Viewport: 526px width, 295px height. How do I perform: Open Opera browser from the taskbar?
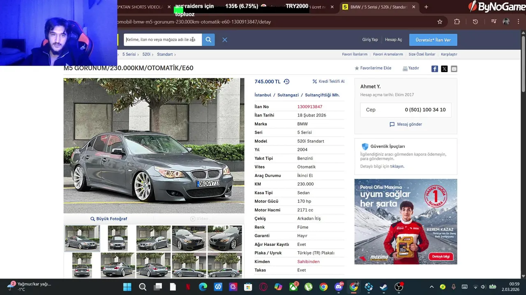(x=263, y=287)
